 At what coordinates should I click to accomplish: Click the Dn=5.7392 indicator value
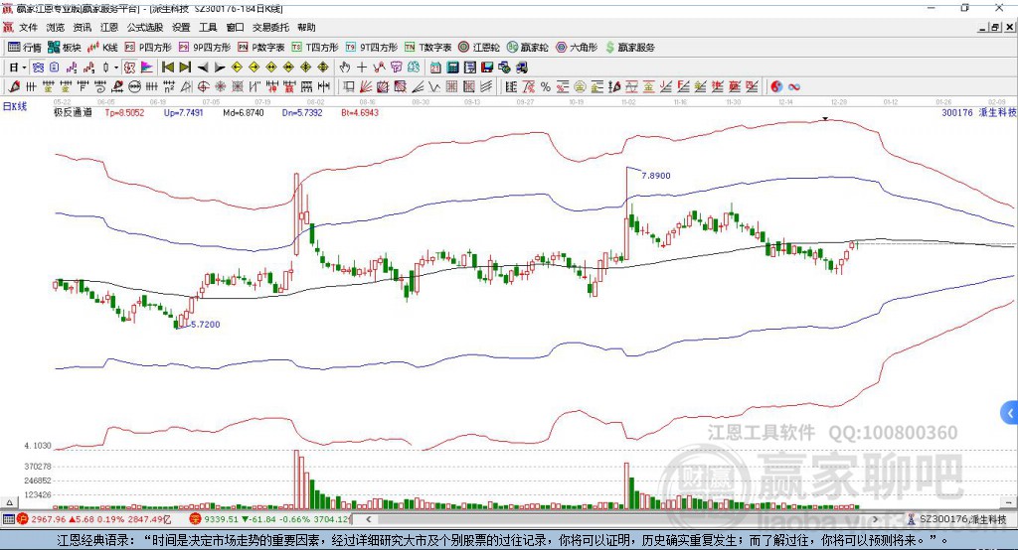(x=302, y=112)
